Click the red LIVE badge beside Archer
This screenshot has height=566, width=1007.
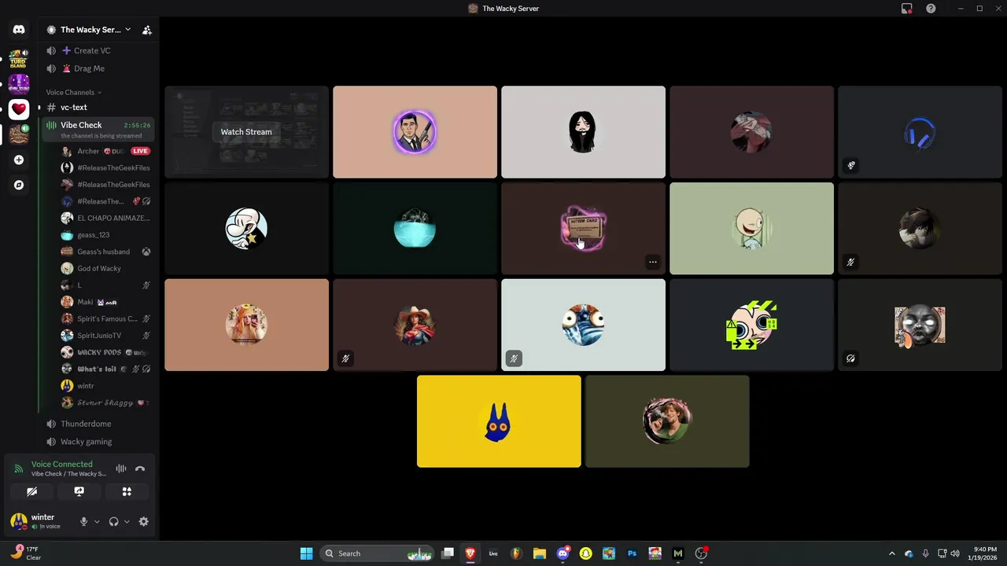pos(140,151)
